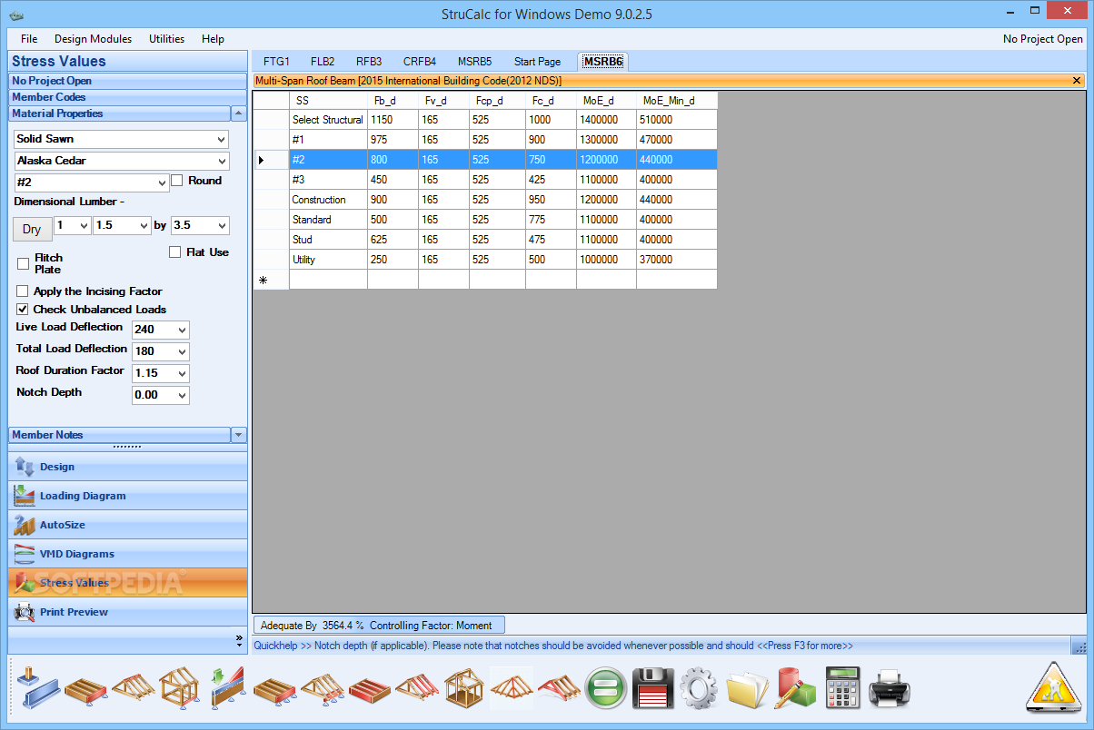Open the Utilities menu

(x=167, y=39)
